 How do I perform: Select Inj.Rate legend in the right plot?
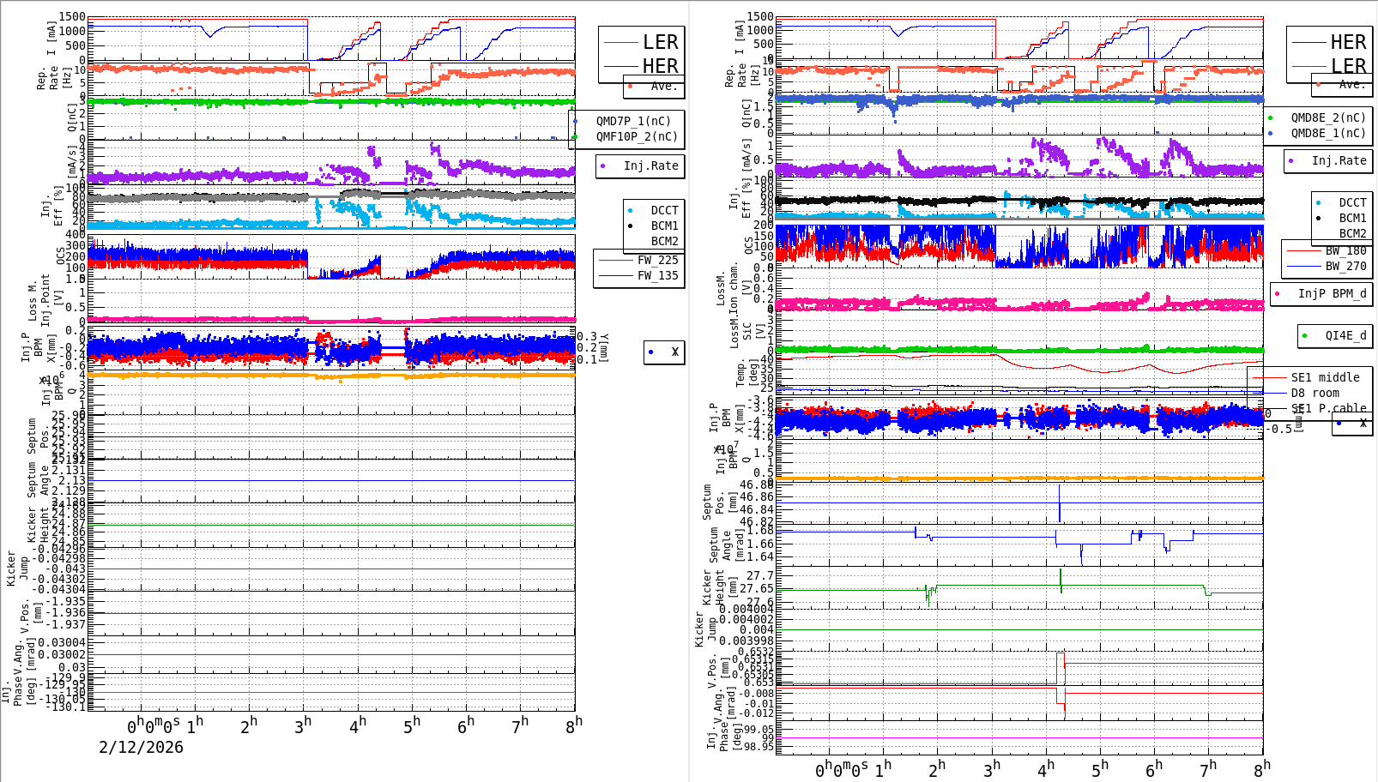click(x=1339, y=160)
